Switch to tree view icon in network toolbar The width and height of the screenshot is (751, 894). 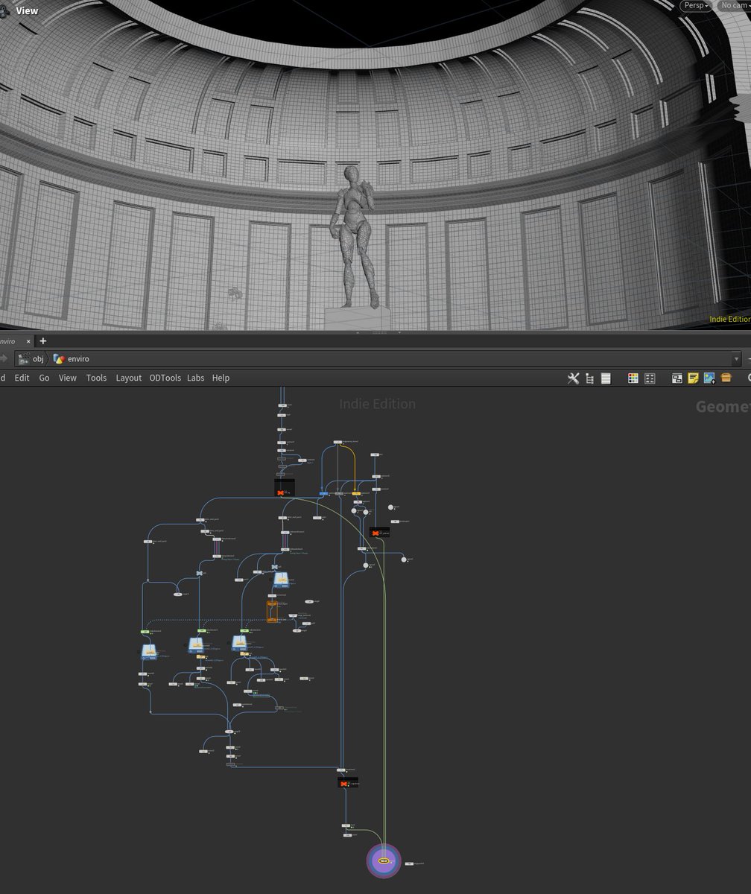tap(589, 378)
